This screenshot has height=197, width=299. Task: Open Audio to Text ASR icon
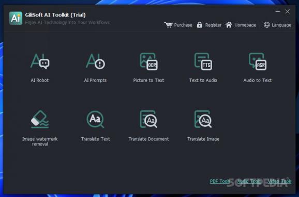coord(258,61)
